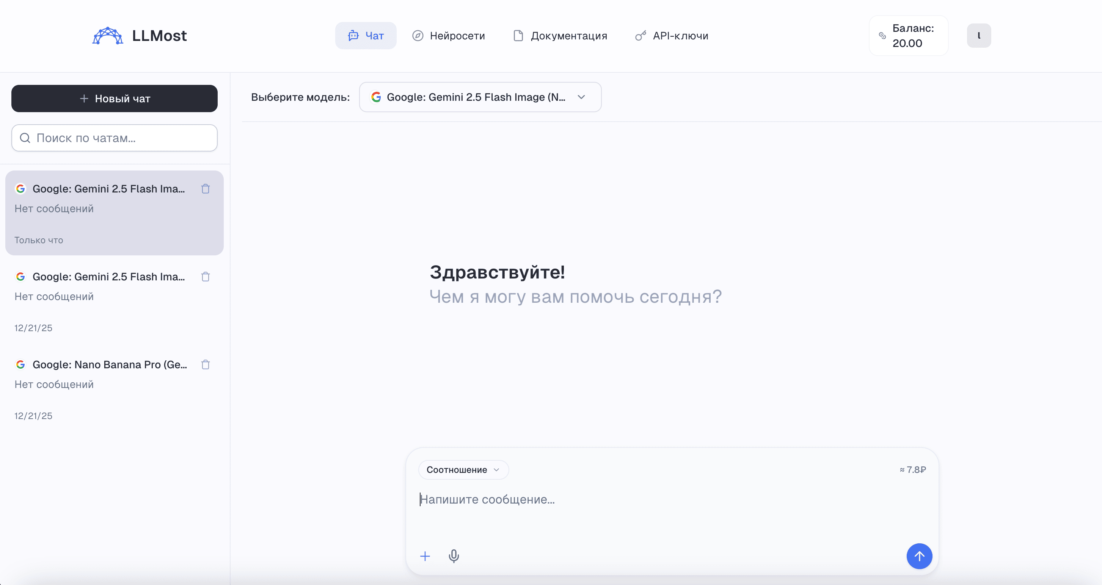Click the document icon beside Документация
The width and height of the screenshot is (1102, 585).
pyautogui.click(x=518, y=36)
